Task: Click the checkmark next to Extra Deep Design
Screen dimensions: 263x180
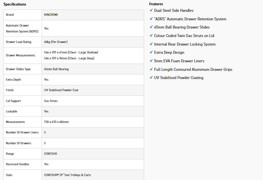Action: coord(151,52)
